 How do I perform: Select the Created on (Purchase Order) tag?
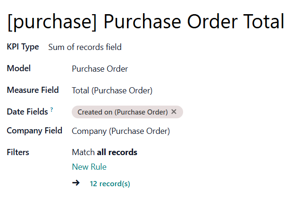[122, 112]
